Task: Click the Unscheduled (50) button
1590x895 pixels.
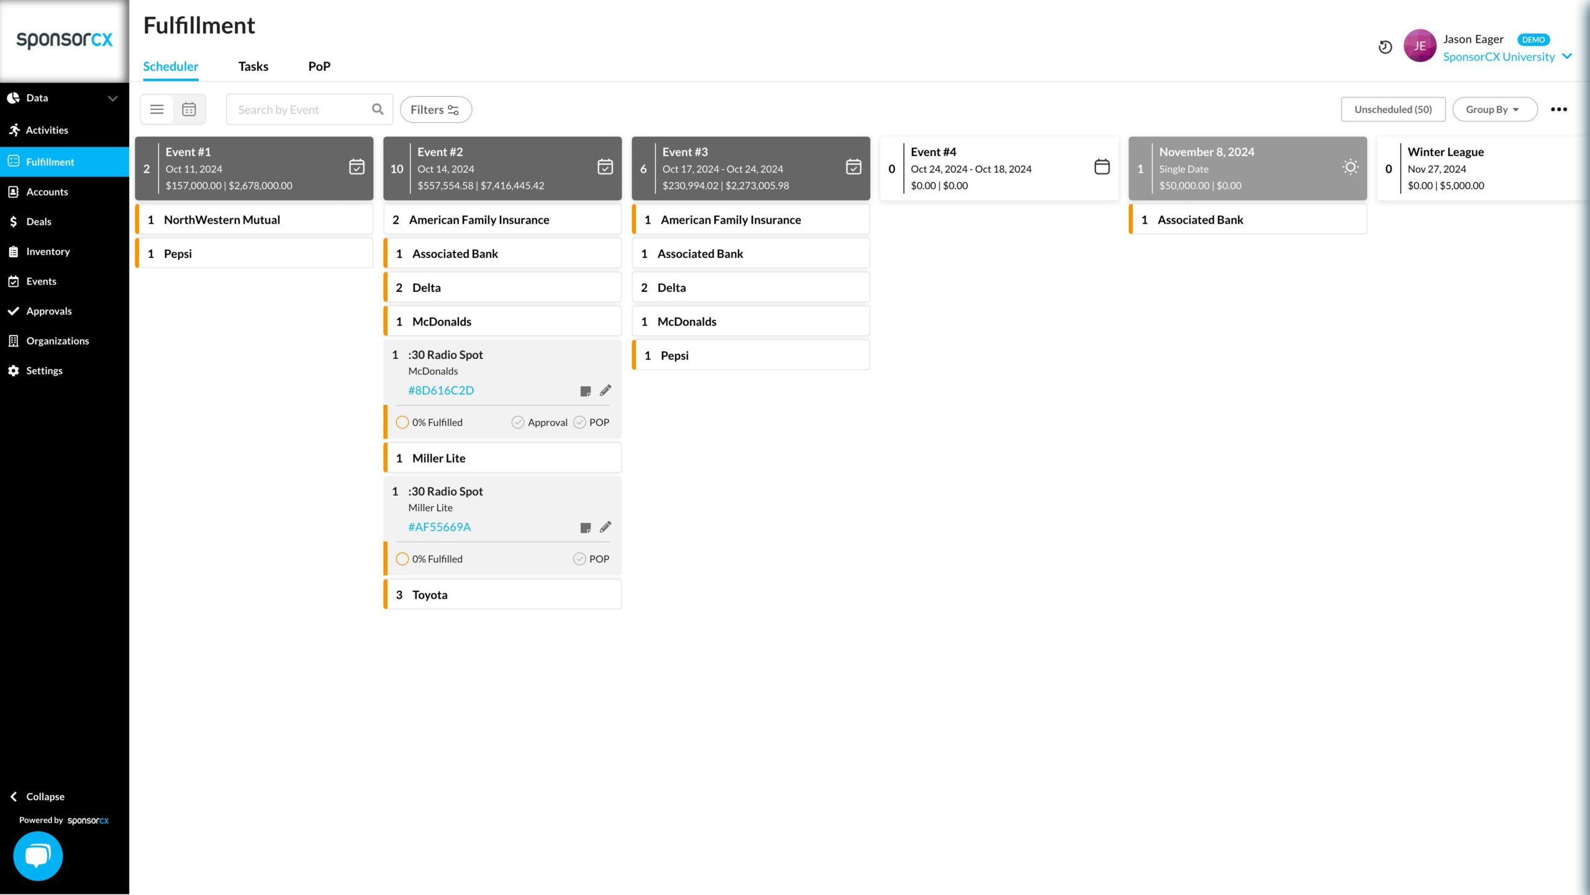Action: point(1393,109)
